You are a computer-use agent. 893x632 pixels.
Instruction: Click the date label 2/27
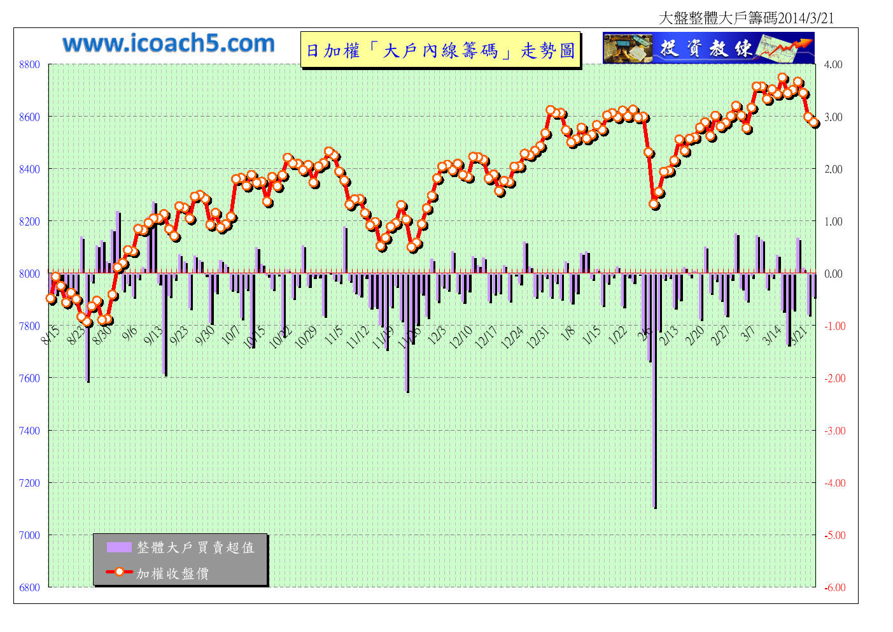pos(722,335)
